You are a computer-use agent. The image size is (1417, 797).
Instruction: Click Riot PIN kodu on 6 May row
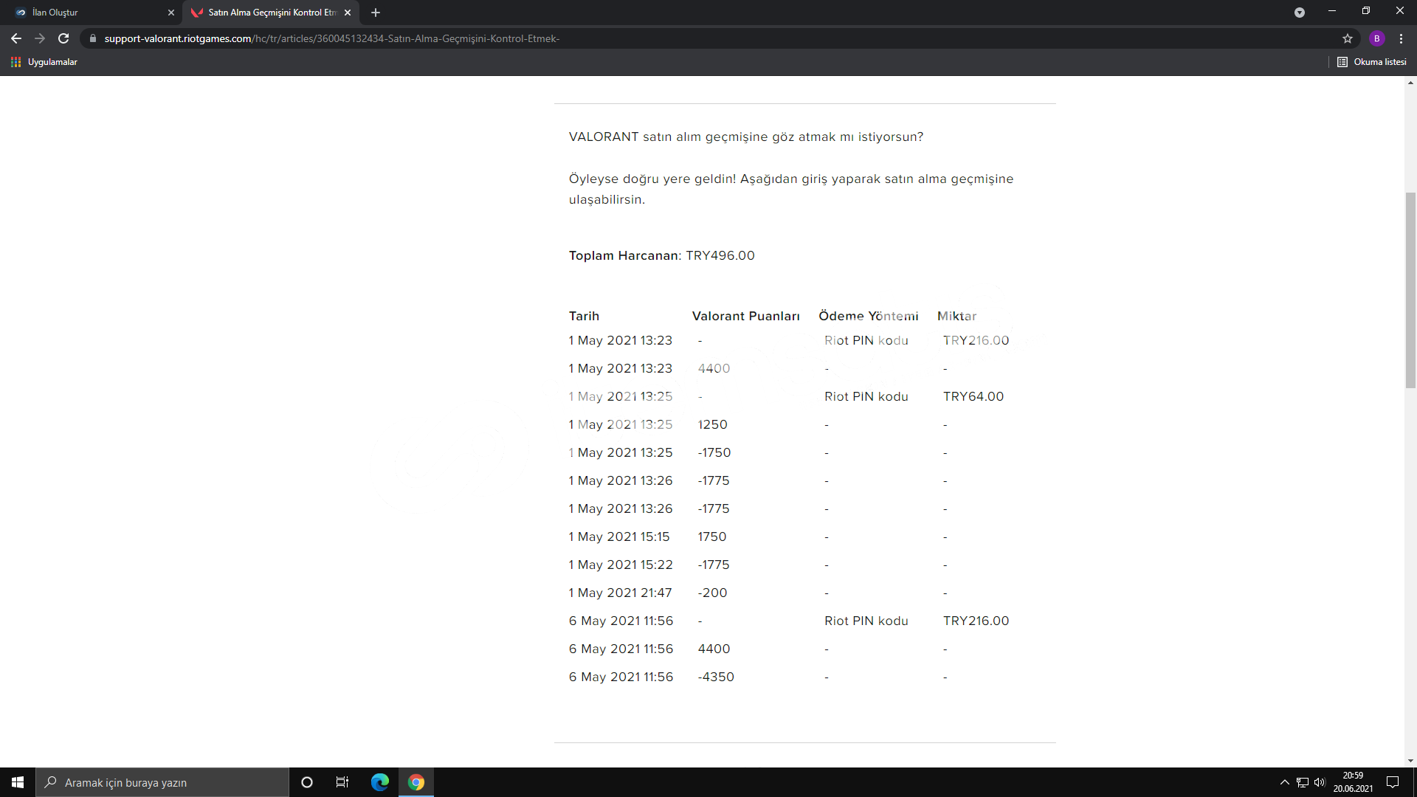click(x=866, y=621)
